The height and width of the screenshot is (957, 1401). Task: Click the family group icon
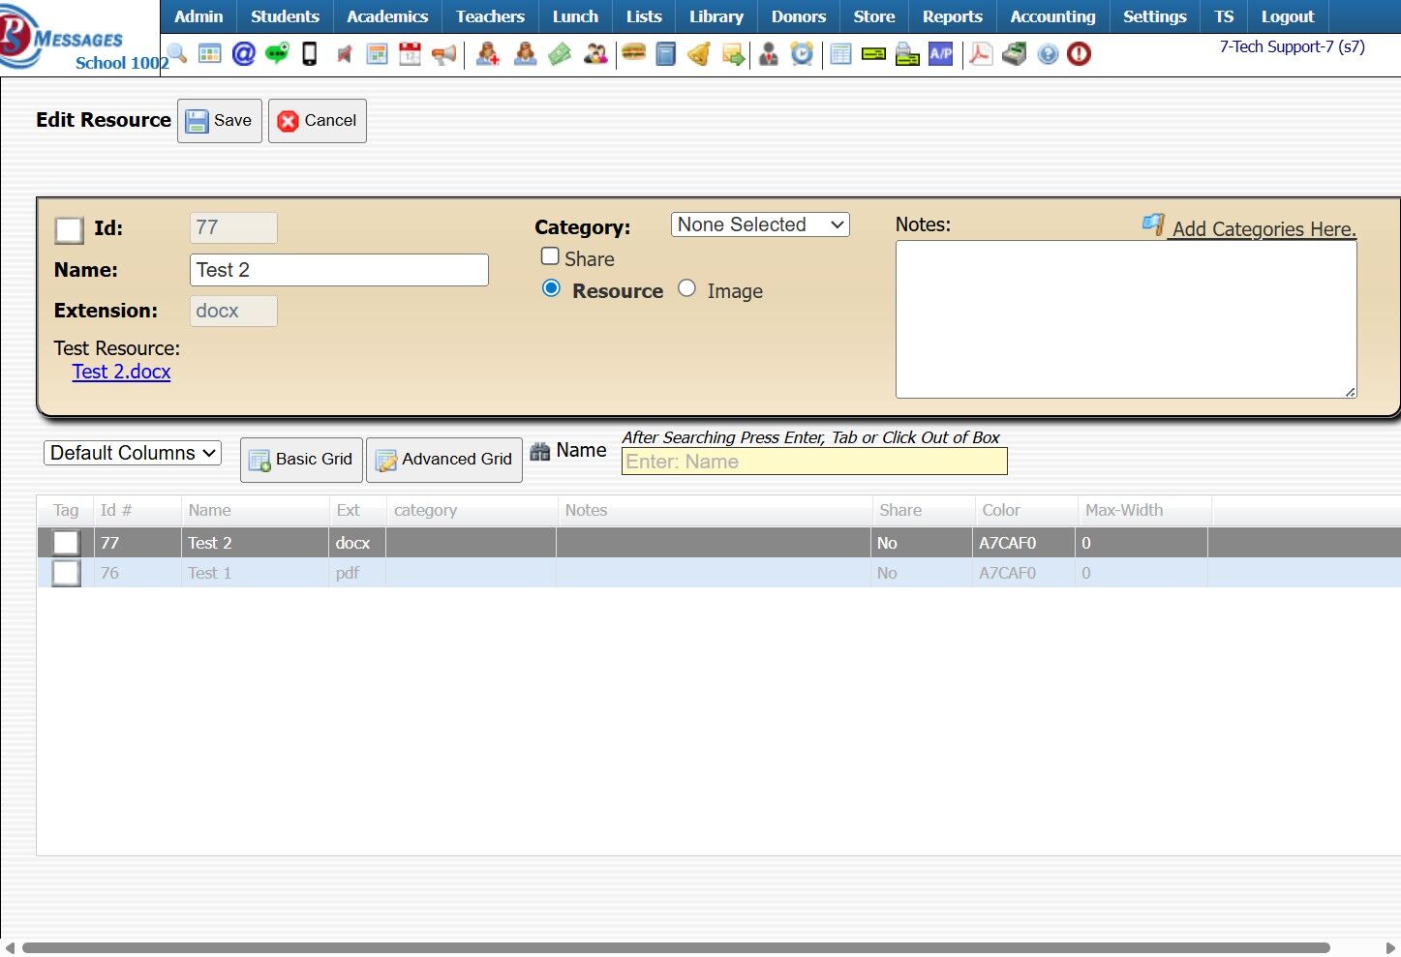point(595,54)
